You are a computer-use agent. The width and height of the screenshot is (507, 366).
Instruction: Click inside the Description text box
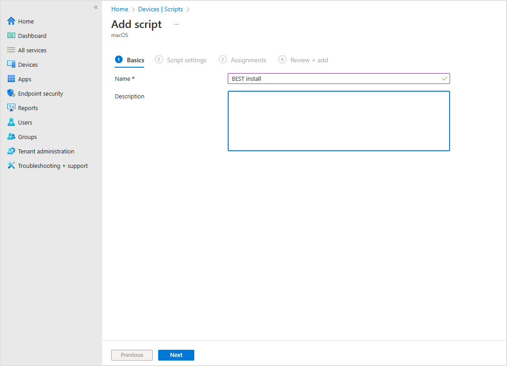click(338, 120)
